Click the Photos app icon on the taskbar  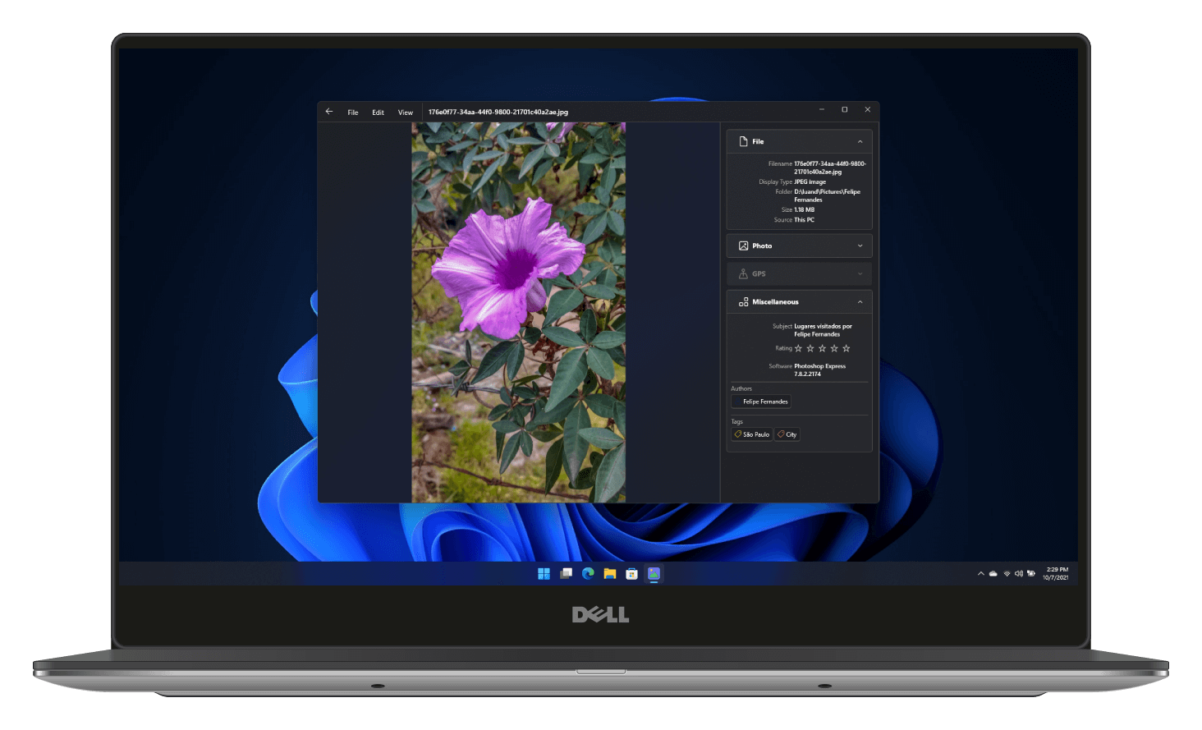tap(653, 573)
